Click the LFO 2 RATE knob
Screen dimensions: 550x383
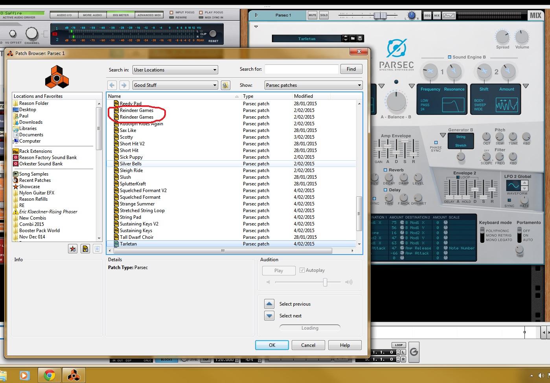tap(524, 200)
